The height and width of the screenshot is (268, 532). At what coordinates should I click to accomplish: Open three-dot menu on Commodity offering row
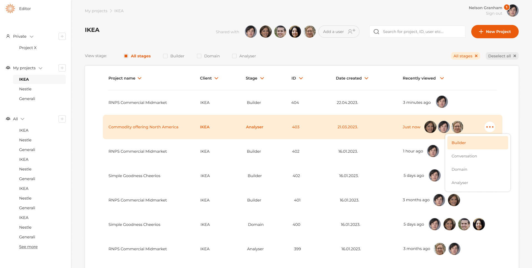pyautogui.click(x=490, y=127)
